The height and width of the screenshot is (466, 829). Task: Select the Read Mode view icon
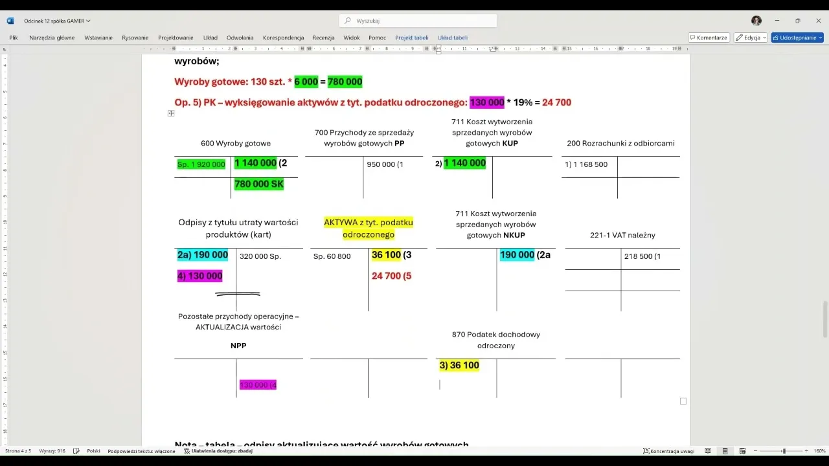pyautogui.click(x=708, y=451)
